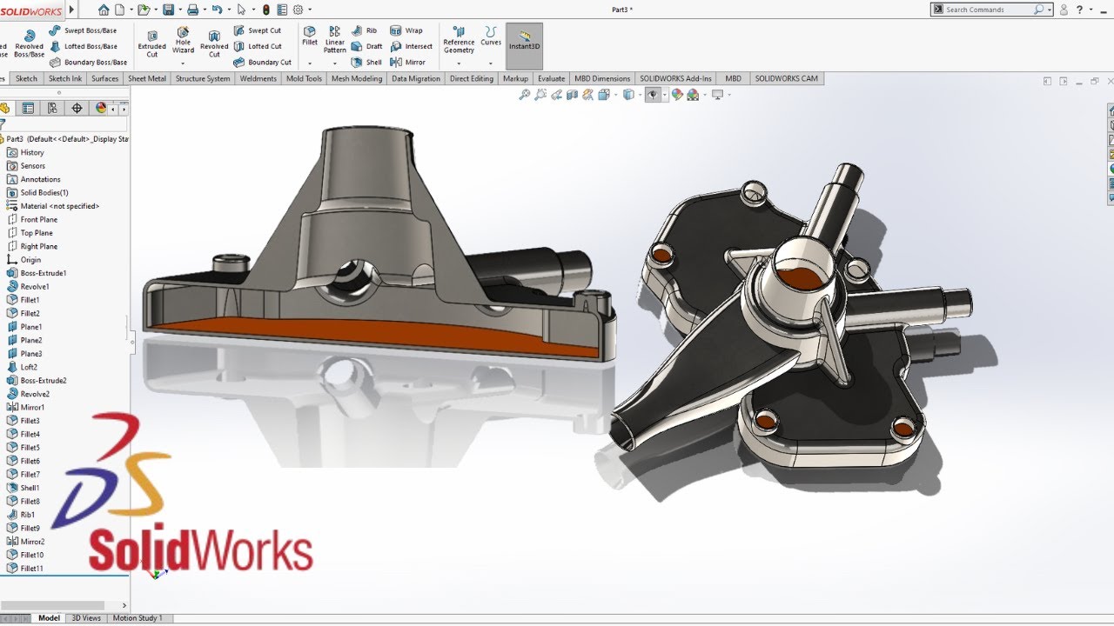Viewport: 1114px width, 626px height.
Task: Open Linear Pattern dropdown arrow
Action: coord(335,63)
